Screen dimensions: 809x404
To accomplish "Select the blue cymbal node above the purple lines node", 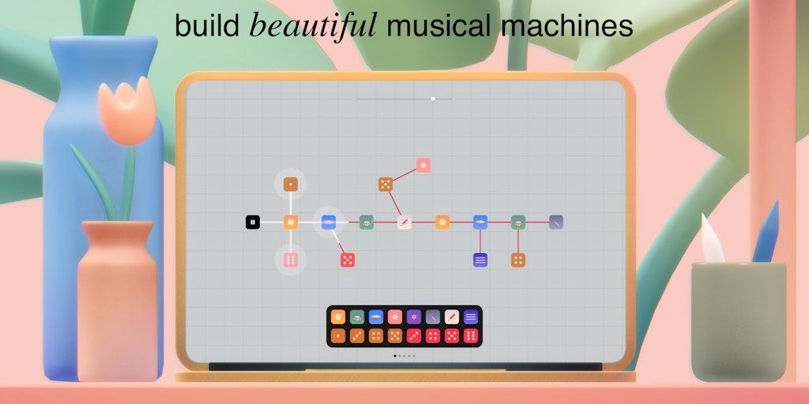I will click(480, 222).
